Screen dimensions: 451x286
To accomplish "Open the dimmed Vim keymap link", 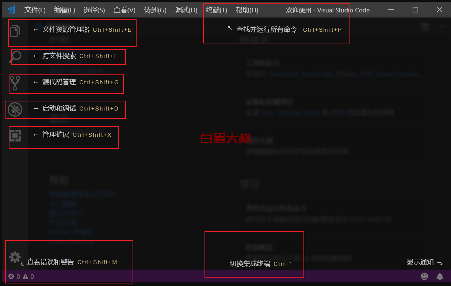I will (267, 113).
